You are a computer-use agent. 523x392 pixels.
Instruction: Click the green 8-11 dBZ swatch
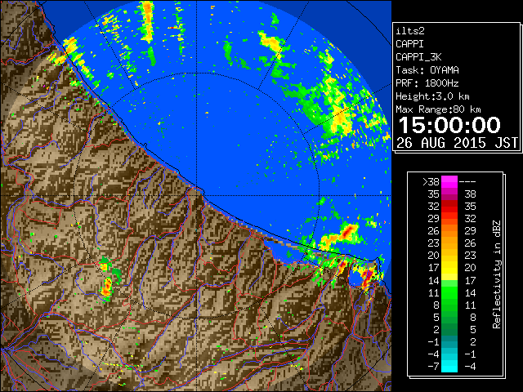pyautogui.click(x=449, y=305)
